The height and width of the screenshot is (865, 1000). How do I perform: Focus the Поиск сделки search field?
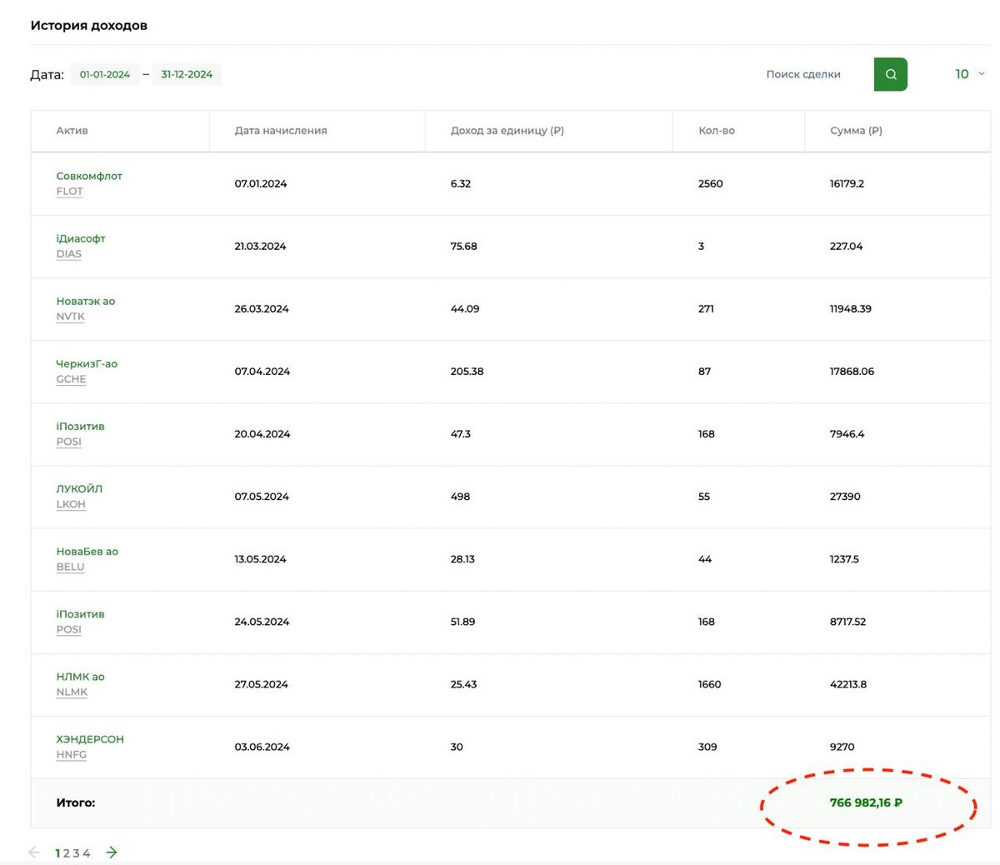pyautogui.click(x=803, y=74)
